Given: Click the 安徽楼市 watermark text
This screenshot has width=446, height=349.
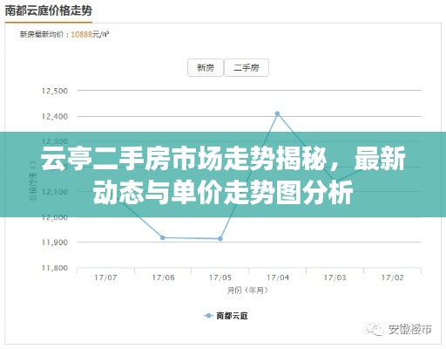Looking at the screenshot, I should click(x=409, y=330).
